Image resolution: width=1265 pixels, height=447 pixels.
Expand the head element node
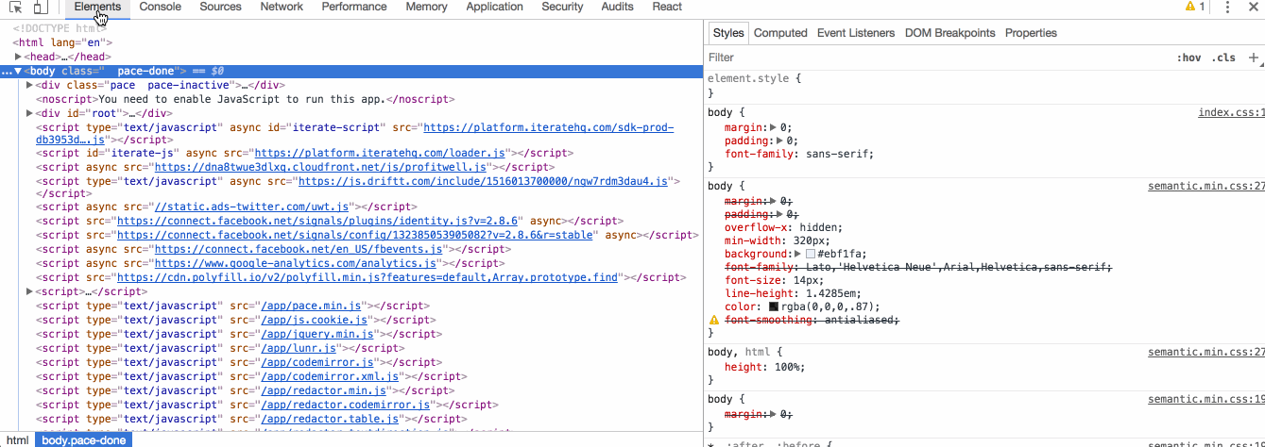click(18, 57)
